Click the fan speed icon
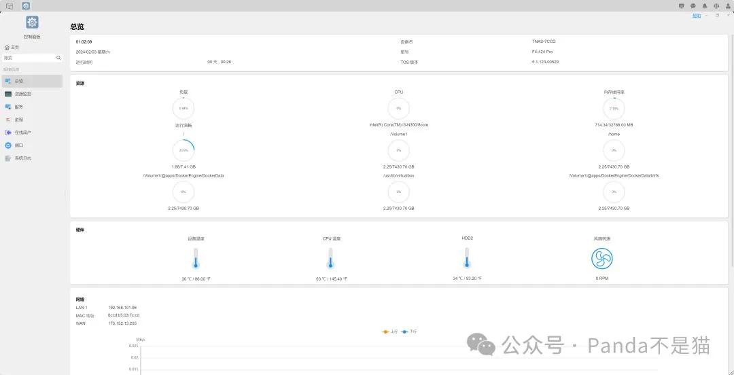The image size is (734, 375). (601, 258)
